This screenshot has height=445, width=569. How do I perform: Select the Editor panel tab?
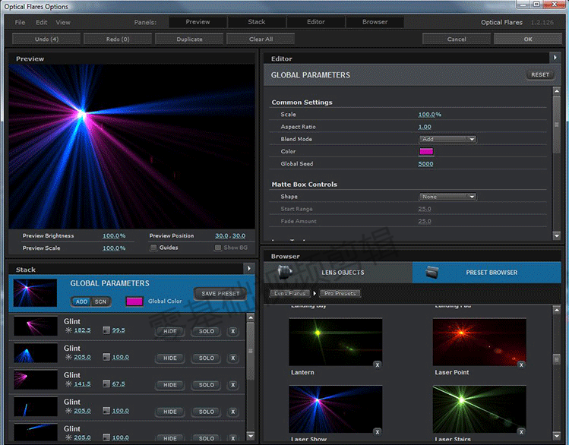(315, 22)
